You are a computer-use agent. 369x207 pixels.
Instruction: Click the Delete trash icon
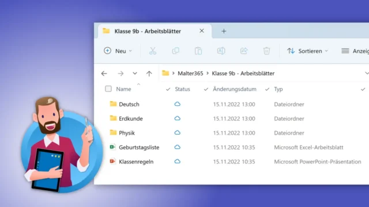[266, 51]
